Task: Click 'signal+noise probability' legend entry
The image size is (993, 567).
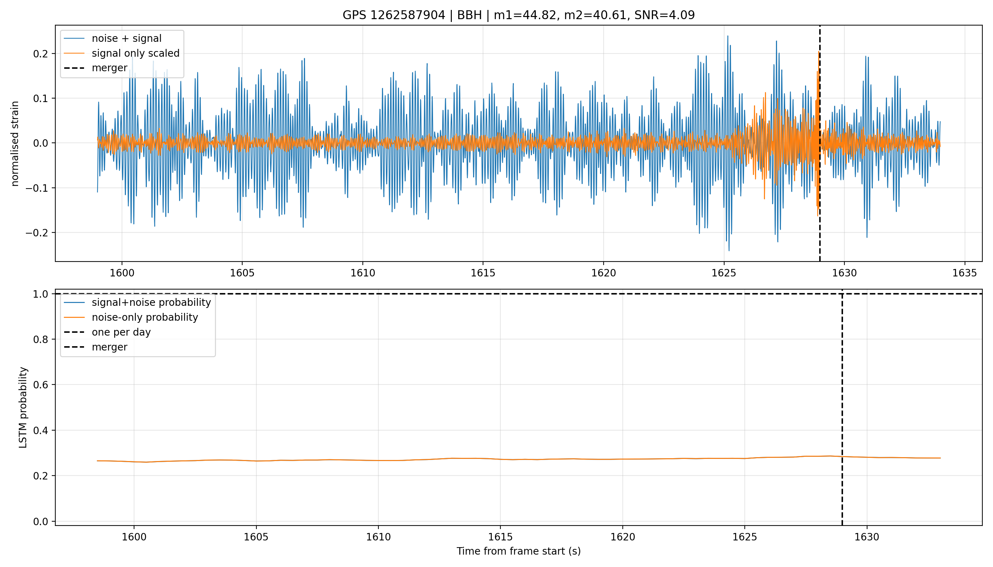Action: coord(151,303)
